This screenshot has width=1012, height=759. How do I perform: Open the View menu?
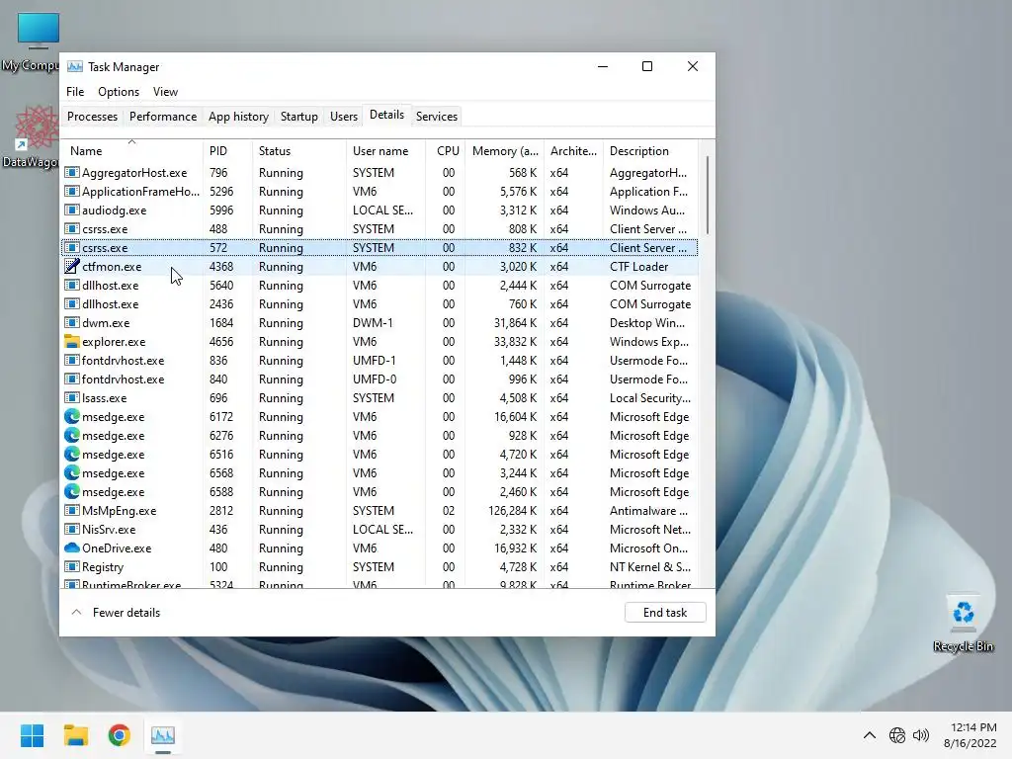[165, 92]
